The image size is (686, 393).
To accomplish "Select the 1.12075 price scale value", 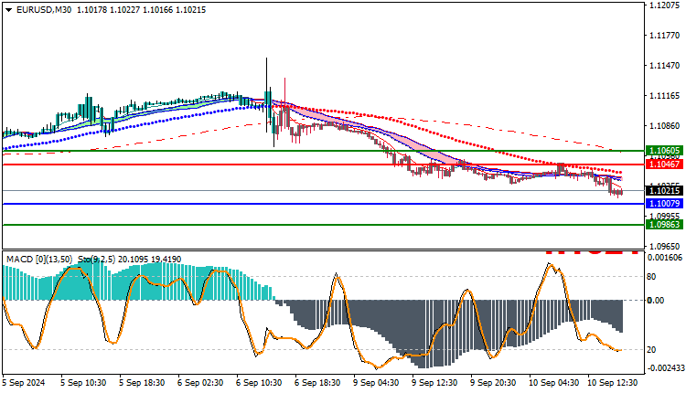I will click(x=665, y=5).
